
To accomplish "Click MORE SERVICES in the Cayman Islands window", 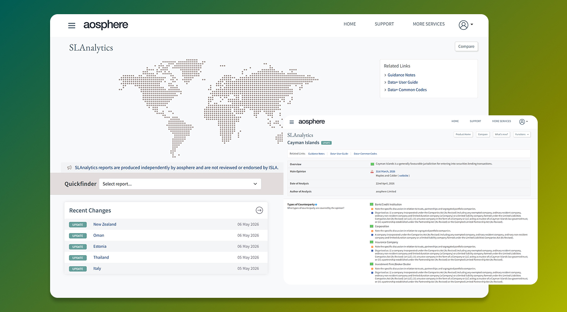I will pos(501,121).
